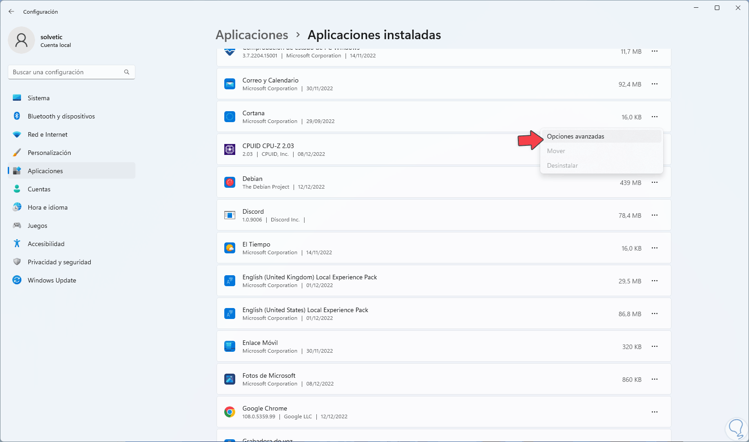Open the Windows Update settings section
The image size is (749, 442).
pos(52,280)
